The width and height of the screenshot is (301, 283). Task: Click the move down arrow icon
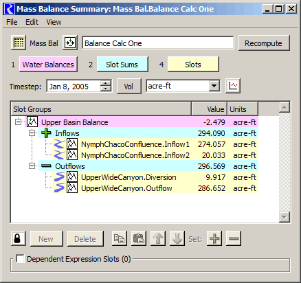177,238
